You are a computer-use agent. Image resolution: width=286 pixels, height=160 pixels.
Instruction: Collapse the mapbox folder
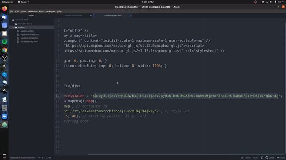coord(13,28)
